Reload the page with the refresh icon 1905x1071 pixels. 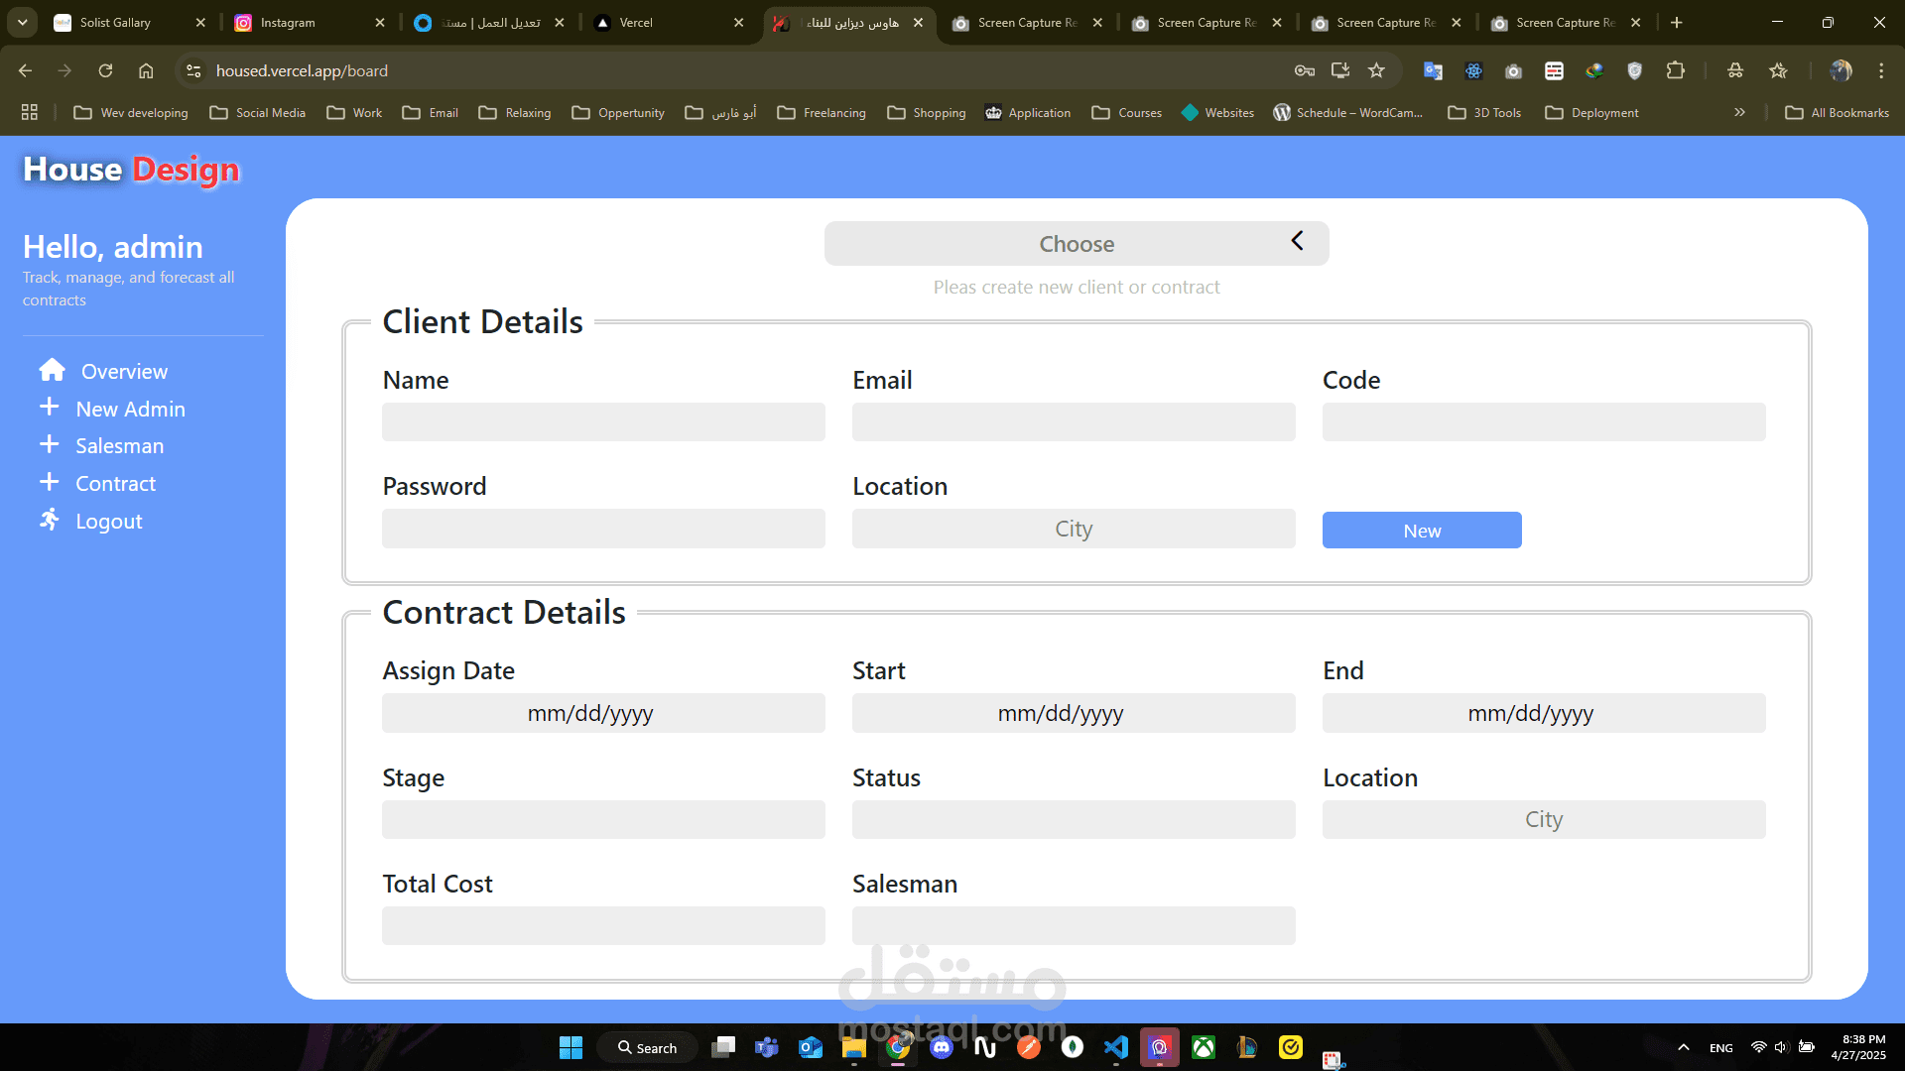pyautogui.click(x=105, y=70)
